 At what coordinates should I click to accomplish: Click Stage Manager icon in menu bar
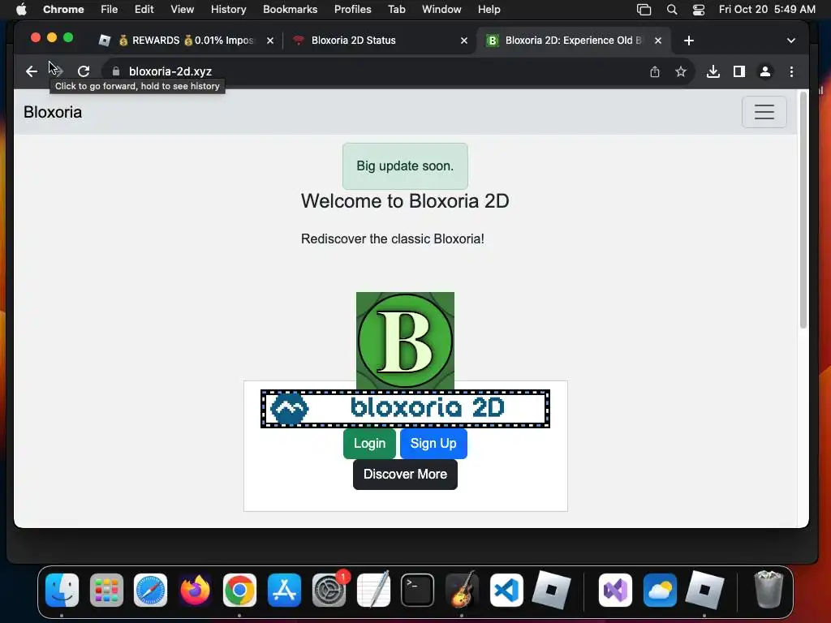tap(644, 10)
